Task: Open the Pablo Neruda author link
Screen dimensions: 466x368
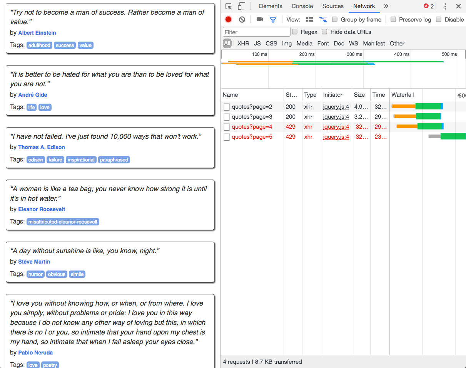Action: [35, 353]
